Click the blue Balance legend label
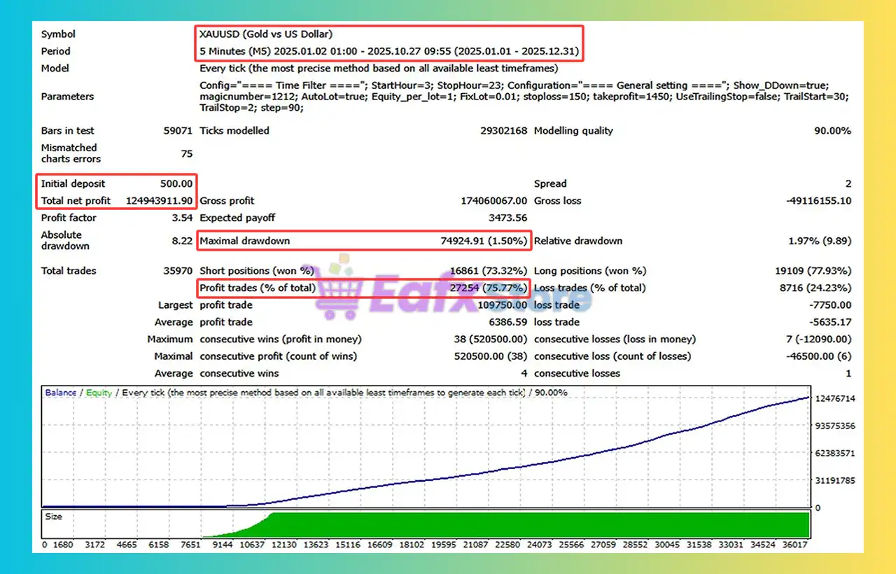Viewport: 896px width, 574px height. [x=61, y=393]
